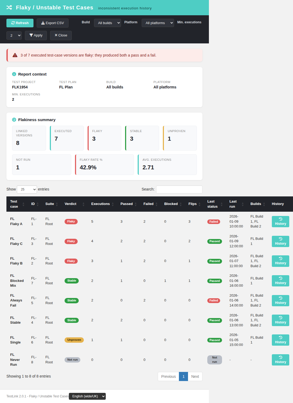The height and width of the screenshot is (403, 293).
Task: Click the last run date 2026-01-09 12:00:00
Action: pyautogui.click(x=236, y=241)
